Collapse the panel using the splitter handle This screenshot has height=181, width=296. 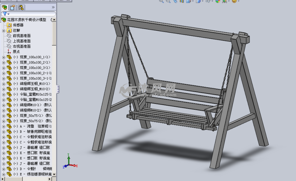click(x=58, y=89)
